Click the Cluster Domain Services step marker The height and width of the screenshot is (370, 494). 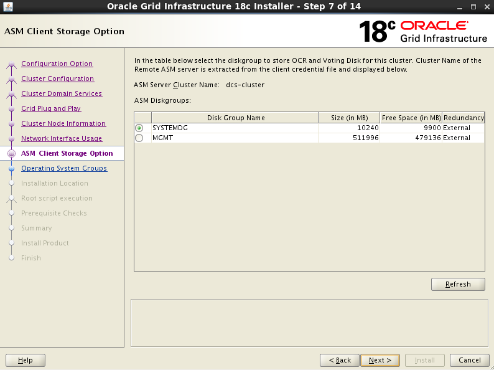coord(12,94)
